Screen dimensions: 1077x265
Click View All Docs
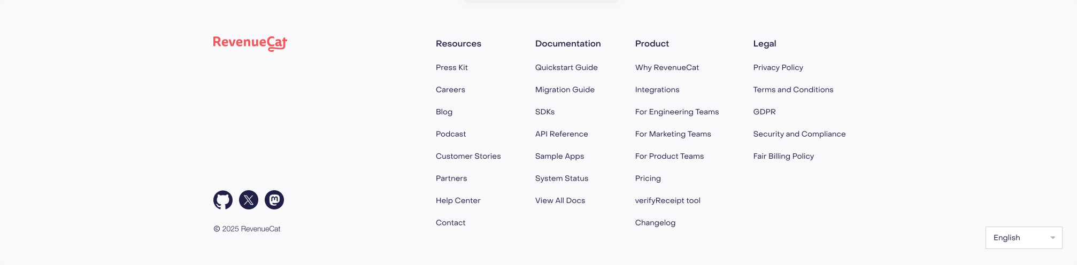tap(560, 200)
